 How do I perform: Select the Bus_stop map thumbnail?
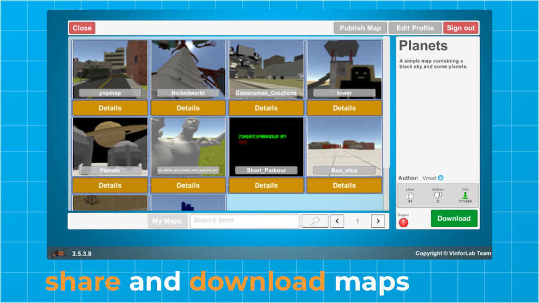click(344, 146)
